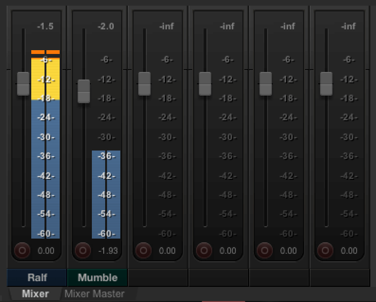Enable record button on fifth mixer channel
This screenshot has width=376, height=302.
point(264,250)
